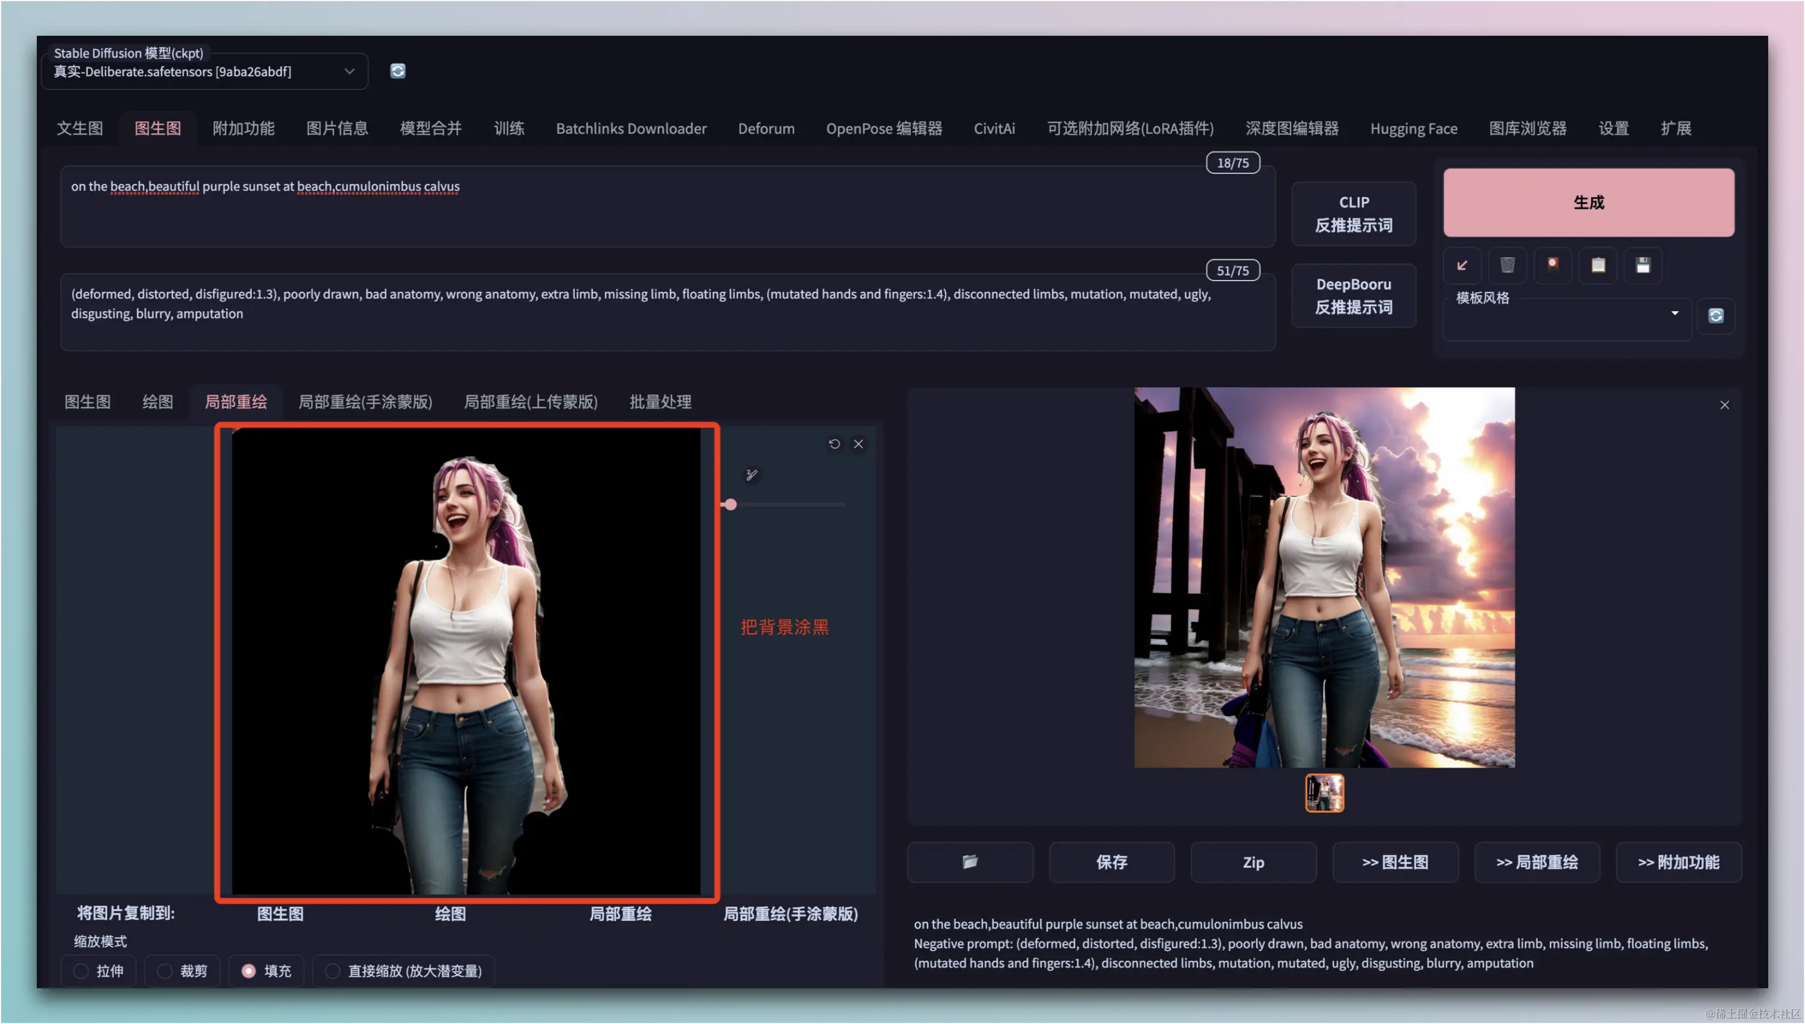
Task: Open the Stable Diffusion model checkpoint dropdown
Action: point(204,72)
